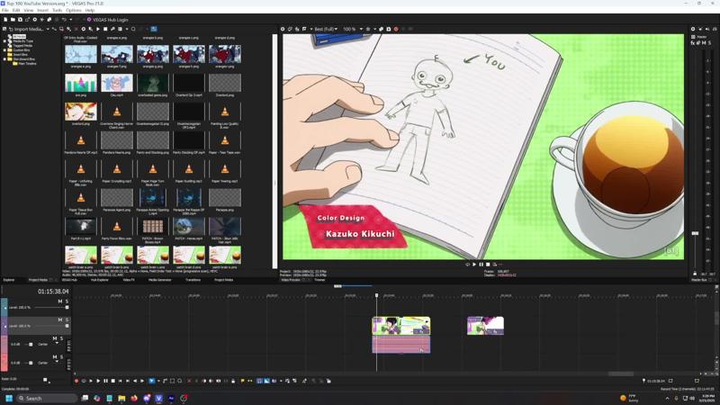Solo the first audio track
This screenshot has height=405, width=720.
tap(61, 338)
